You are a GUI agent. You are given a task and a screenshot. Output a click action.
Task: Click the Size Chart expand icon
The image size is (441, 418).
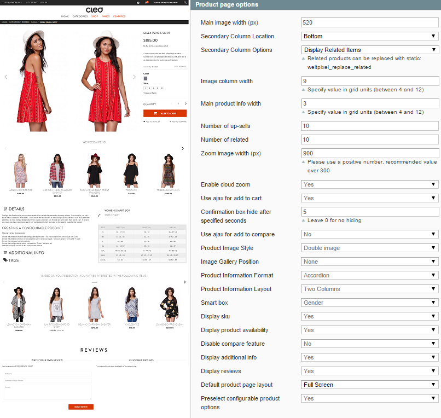tap(100, 216)
